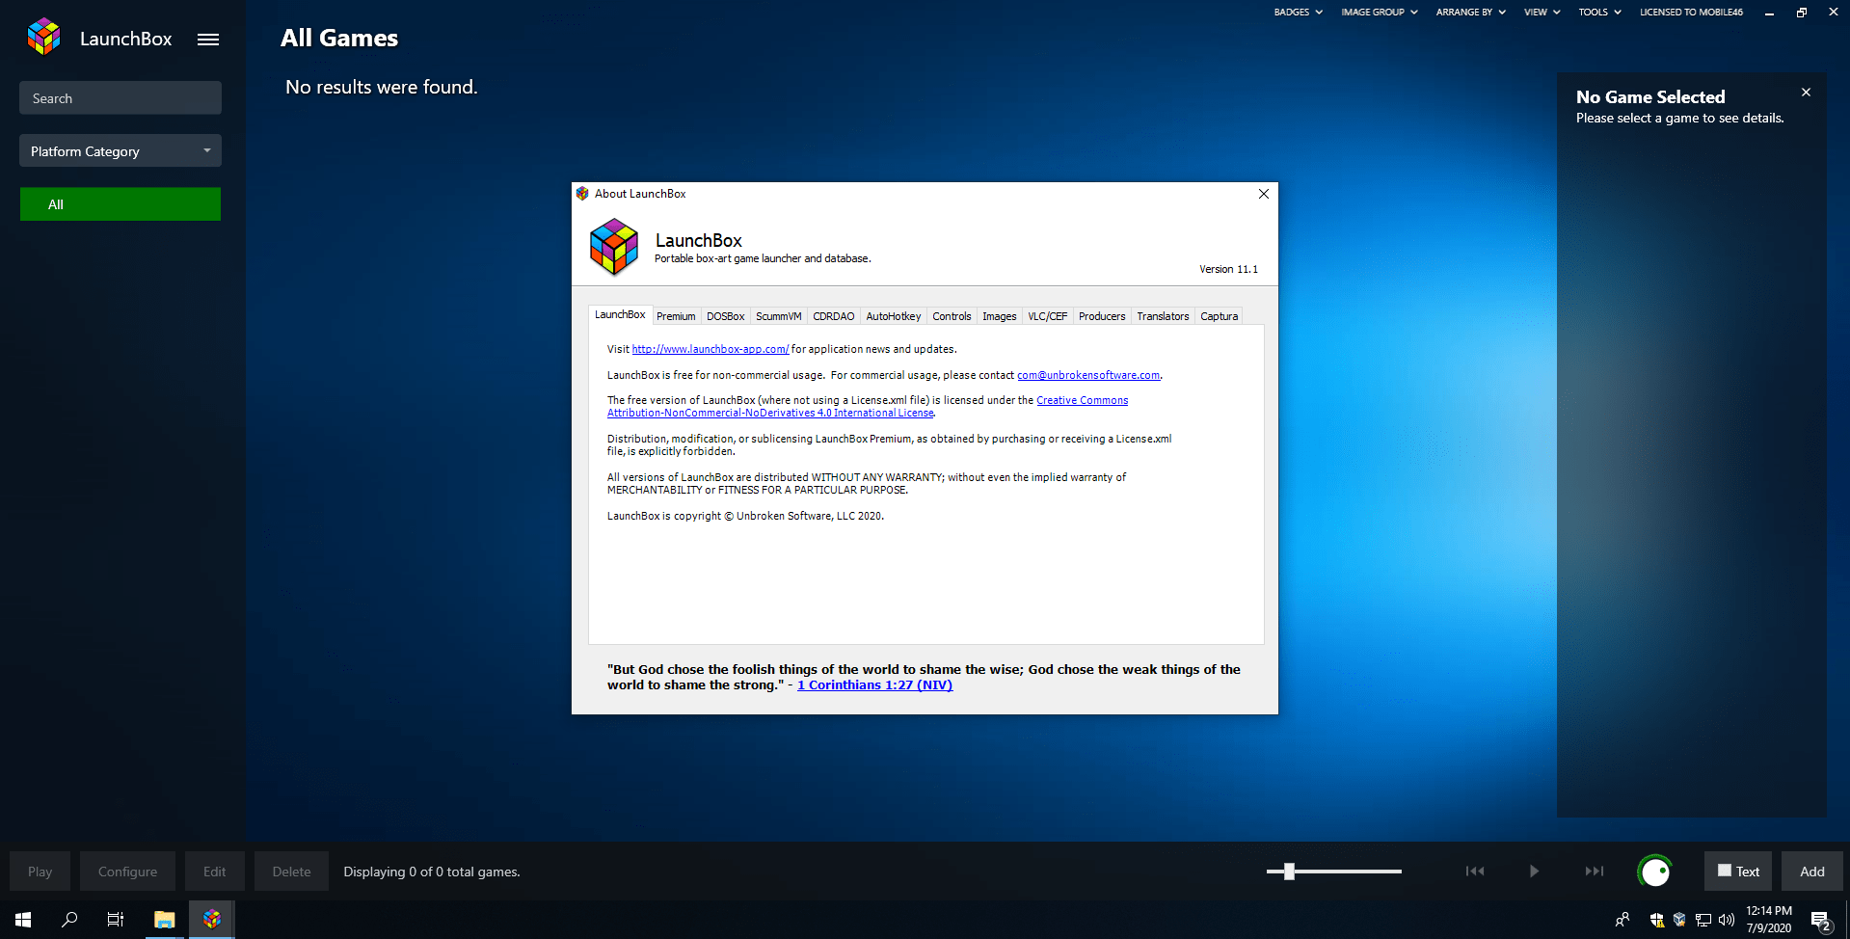Open the Arrange By dropdown menu
The height and width of the screenshot is (939, 1850).
tap(1470, 13)
